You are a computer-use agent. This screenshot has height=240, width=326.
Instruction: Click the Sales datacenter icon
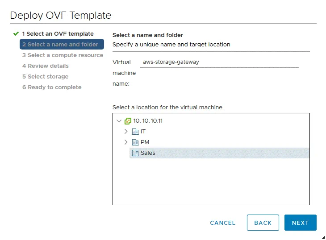click(x=135, y=153)
